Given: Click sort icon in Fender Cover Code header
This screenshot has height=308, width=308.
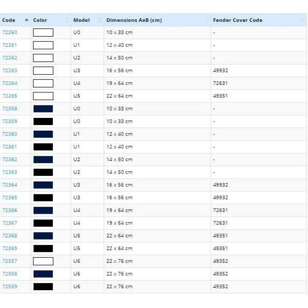Looking at the screenshot, I should click(x=303, y=20).
